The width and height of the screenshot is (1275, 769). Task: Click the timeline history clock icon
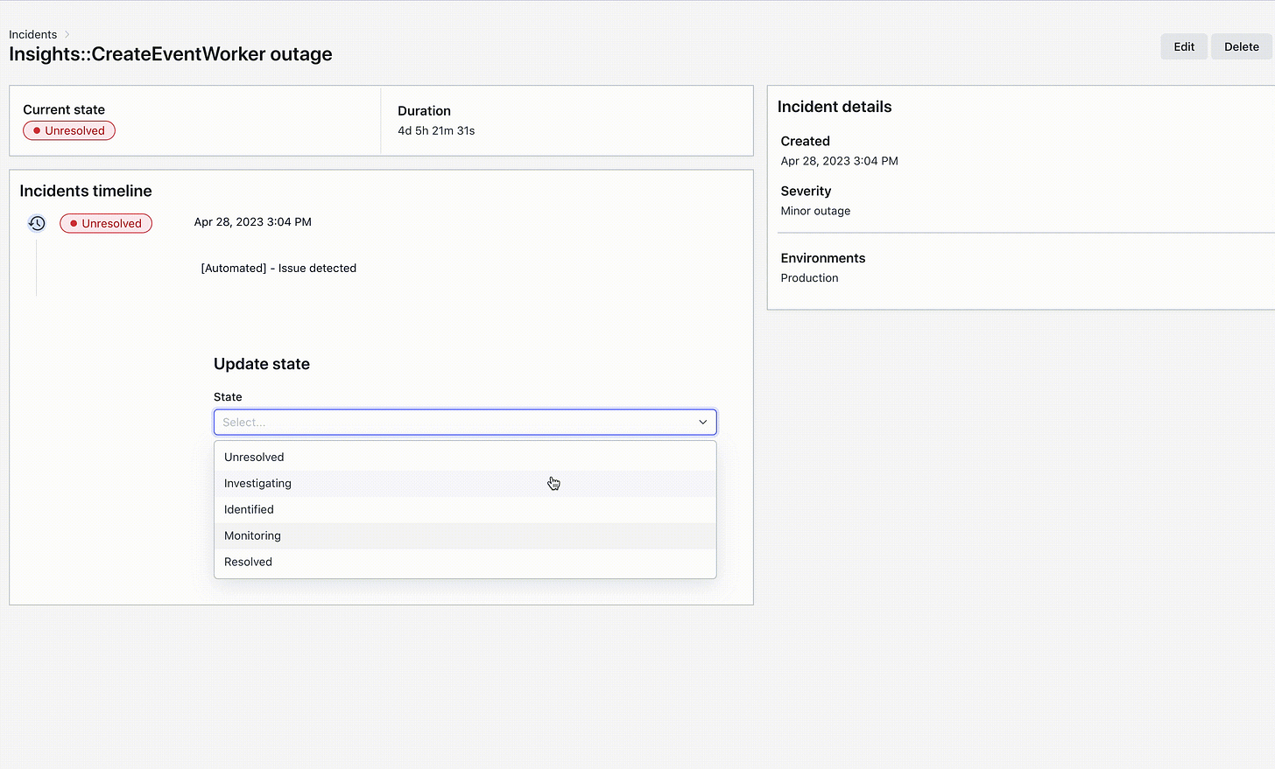click(37, 223)
